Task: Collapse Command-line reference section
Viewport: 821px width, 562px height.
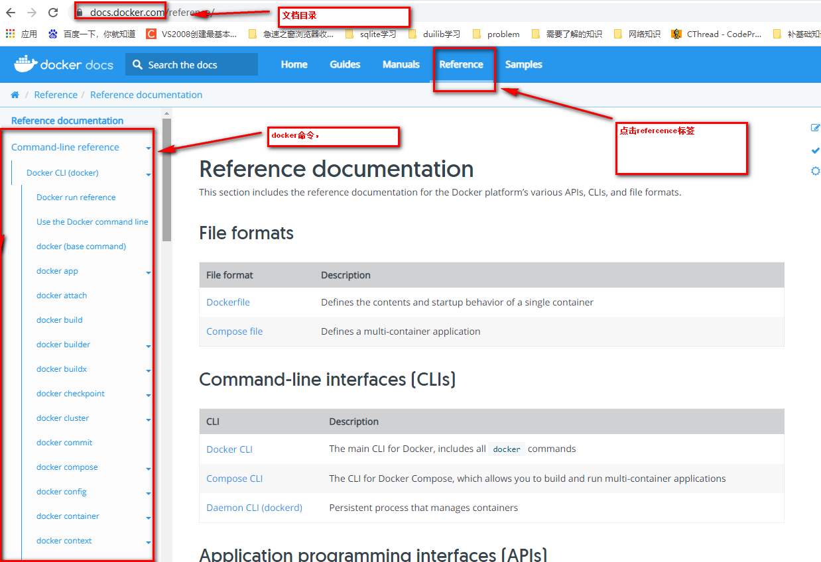Action: tap(149, 148)
